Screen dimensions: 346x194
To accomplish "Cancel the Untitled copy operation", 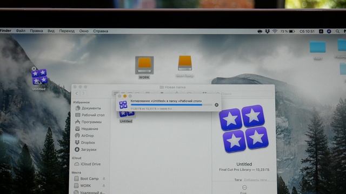I will (216, 105).
